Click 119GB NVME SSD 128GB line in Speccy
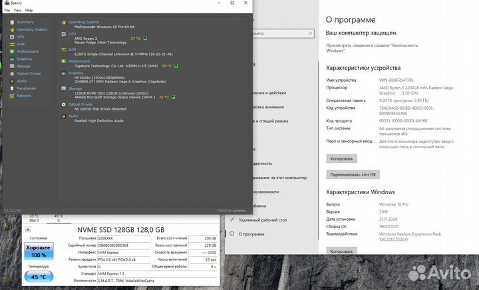This screenshot has width=479, height=290. [112, 93]
